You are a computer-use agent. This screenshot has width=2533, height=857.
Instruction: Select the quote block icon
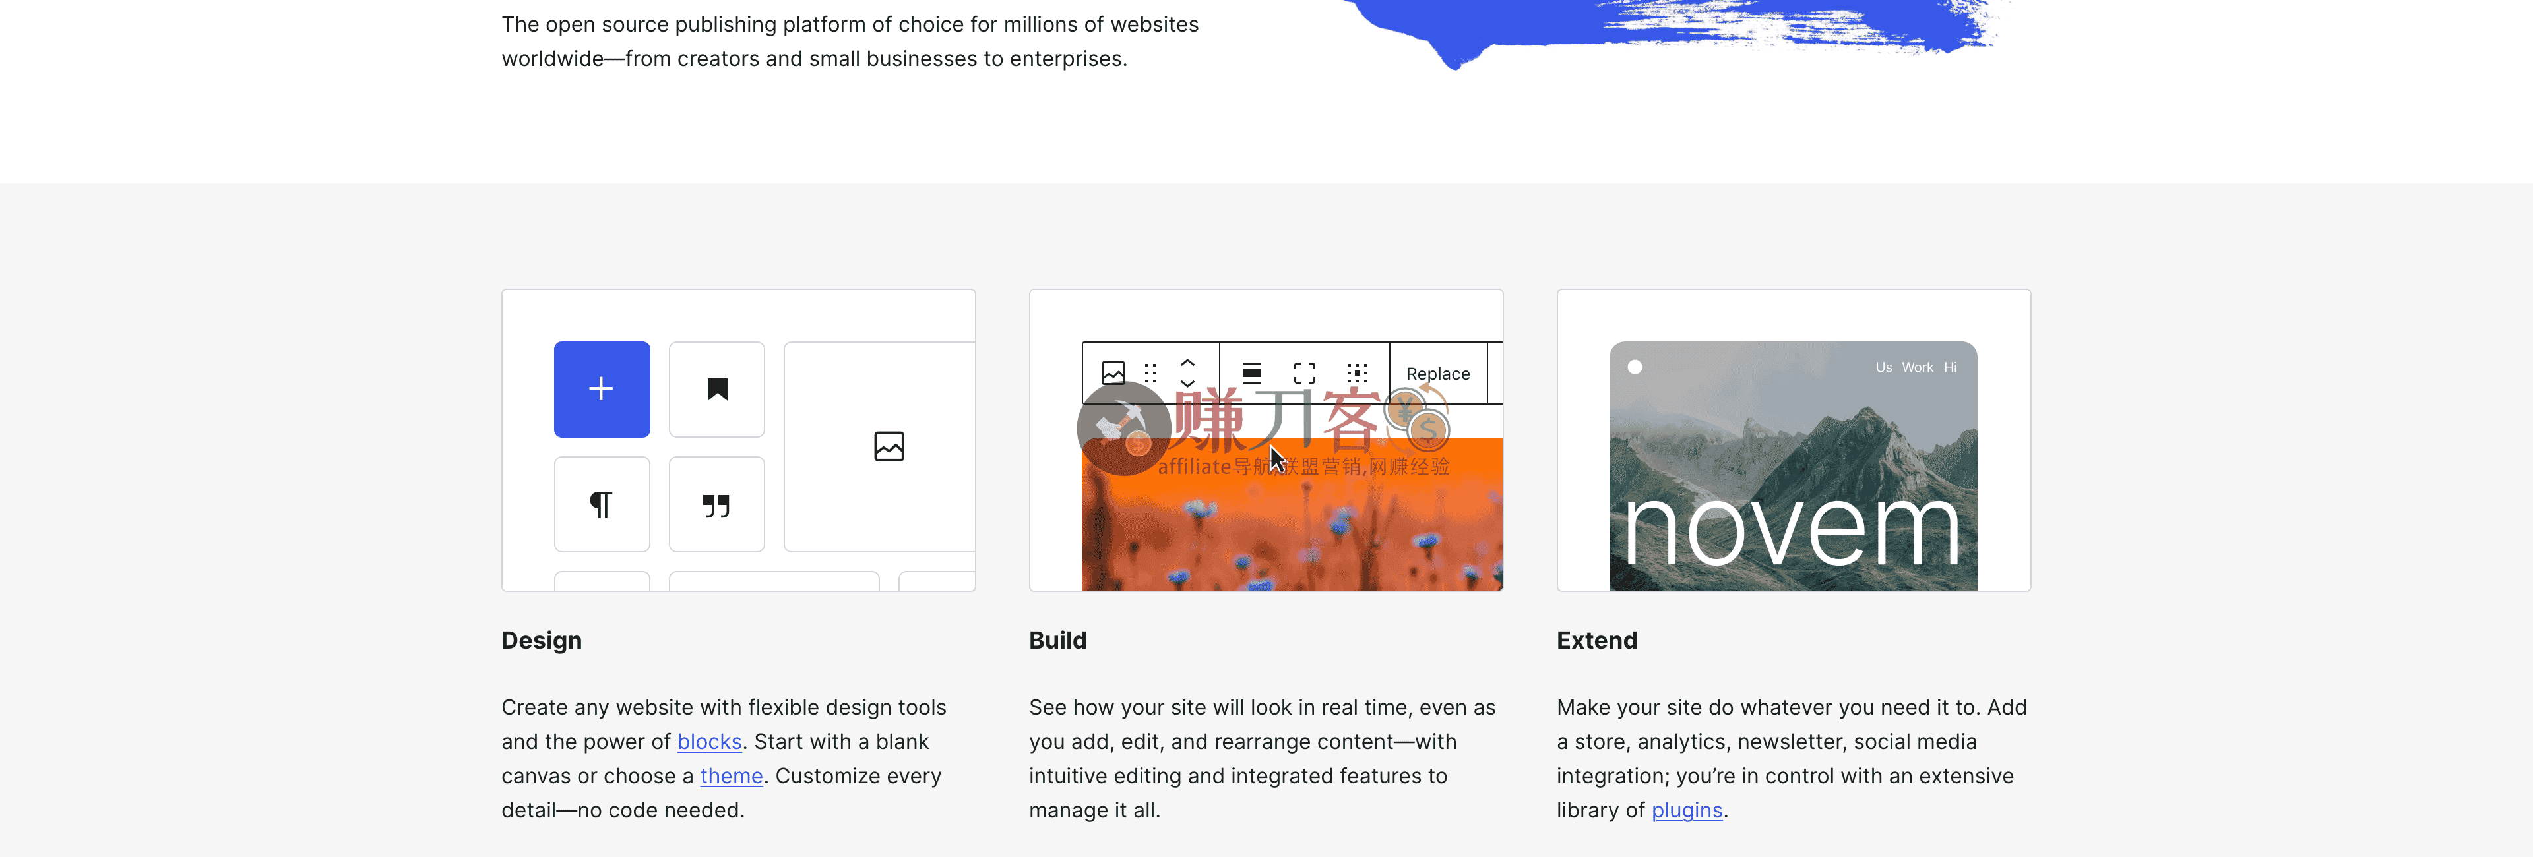[717, 503]
